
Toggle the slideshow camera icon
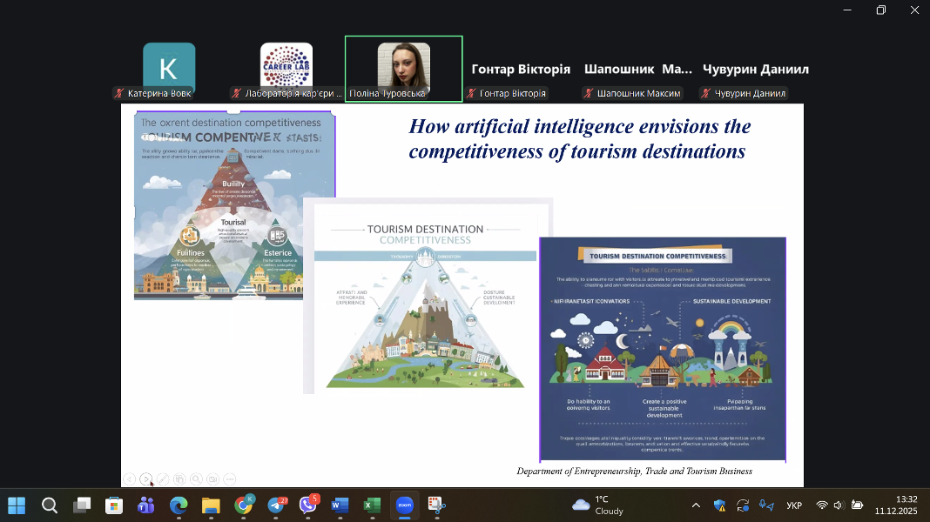[x=213, y=478]
